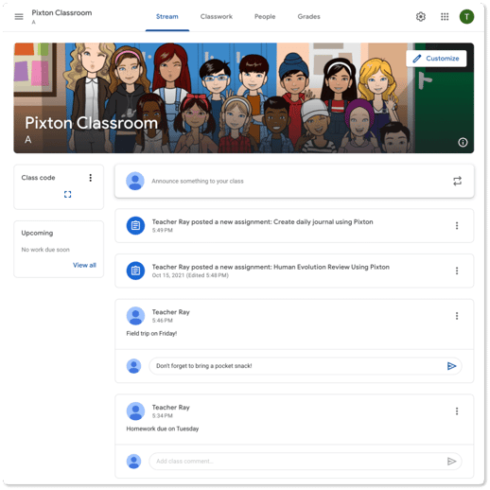Open Class code three-dot menu
Viewport: 490px width, 490px height.
91,178
